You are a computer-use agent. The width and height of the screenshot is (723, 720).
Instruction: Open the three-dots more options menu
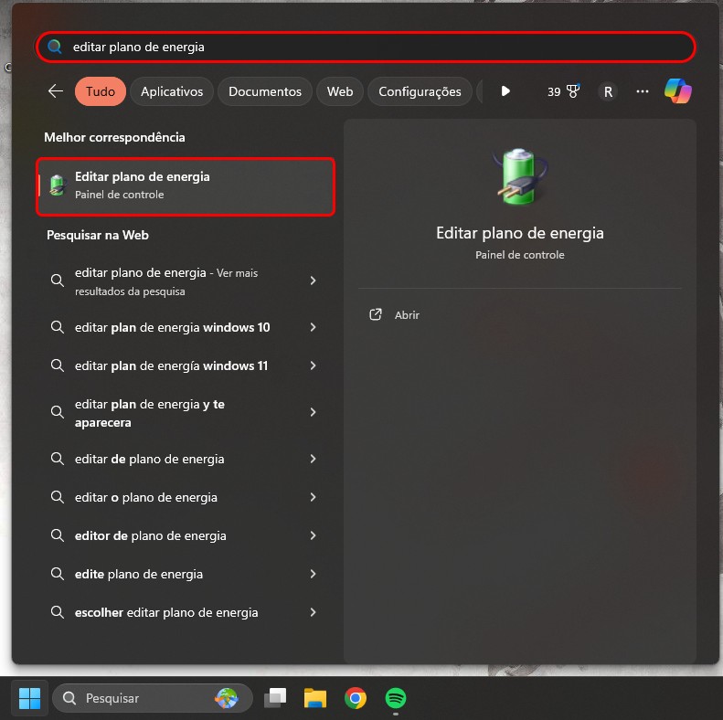click(x=643, y=91)
